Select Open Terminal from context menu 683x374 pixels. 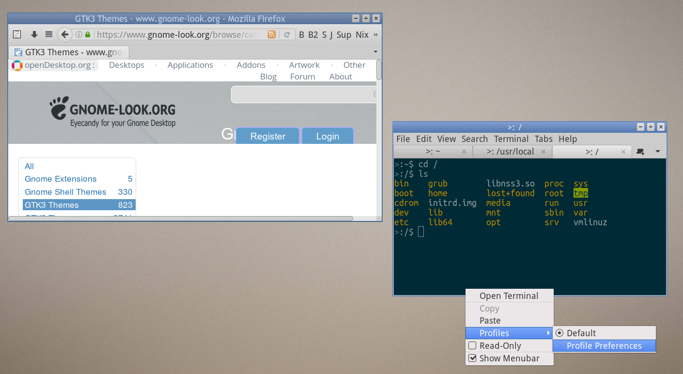pos(509,296)
